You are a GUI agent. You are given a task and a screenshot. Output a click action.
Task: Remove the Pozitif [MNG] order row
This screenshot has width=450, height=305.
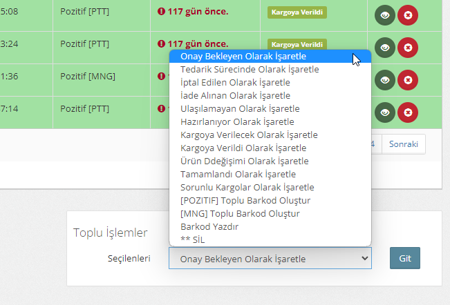pos(408,79)
